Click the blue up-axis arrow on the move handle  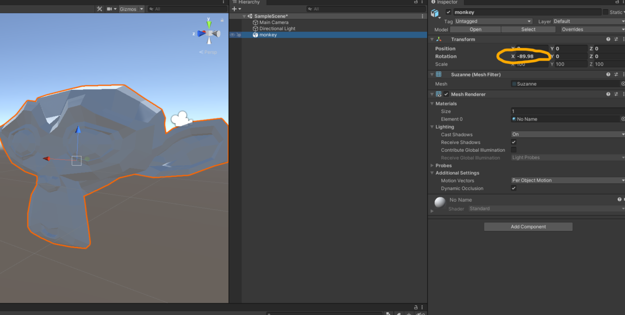click(x=78, y=130)
